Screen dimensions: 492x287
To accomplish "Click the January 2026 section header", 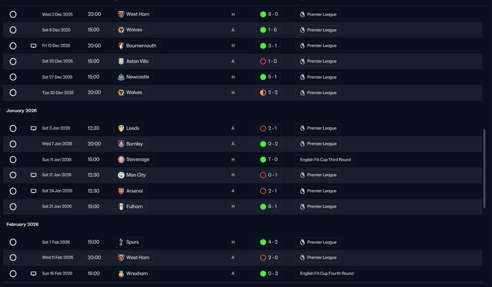I will (x=22, y=111).
